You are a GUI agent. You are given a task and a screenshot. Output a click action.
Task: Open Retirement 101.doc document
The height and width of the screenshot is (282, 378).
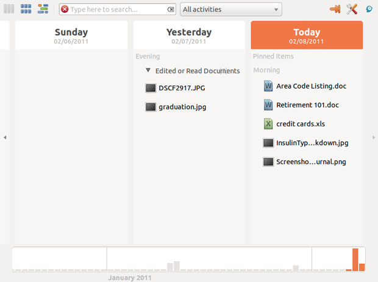[x=307, y=105]
